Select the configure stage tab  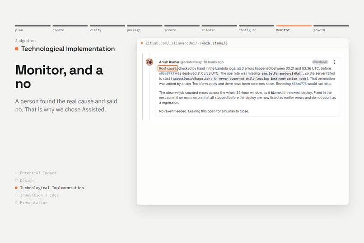point(257,29)
